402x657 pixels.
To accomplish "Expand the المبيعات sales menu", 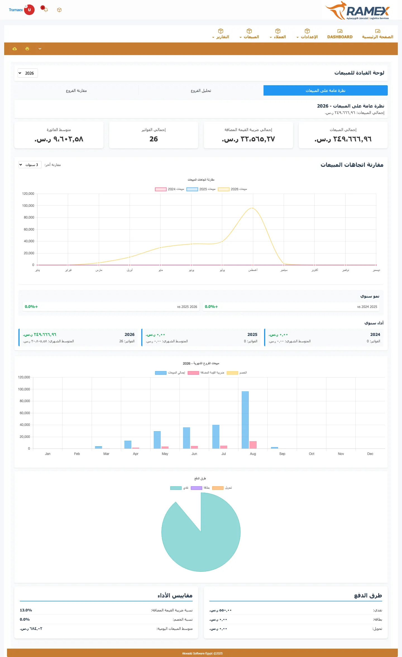I will pyautogui.click(x=249, y=34).
